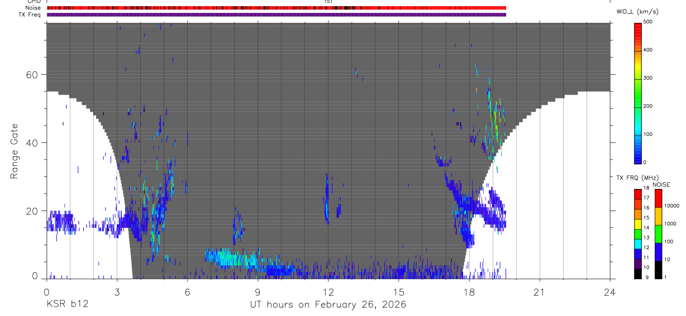Screen dimensions: 686x316
Task: Click the '100' value on WID color bar
Action: (648, 134)
